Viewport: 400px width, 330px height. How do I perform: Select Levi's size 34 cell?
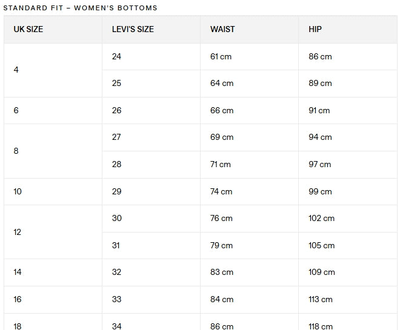click(x=152, y=322)
